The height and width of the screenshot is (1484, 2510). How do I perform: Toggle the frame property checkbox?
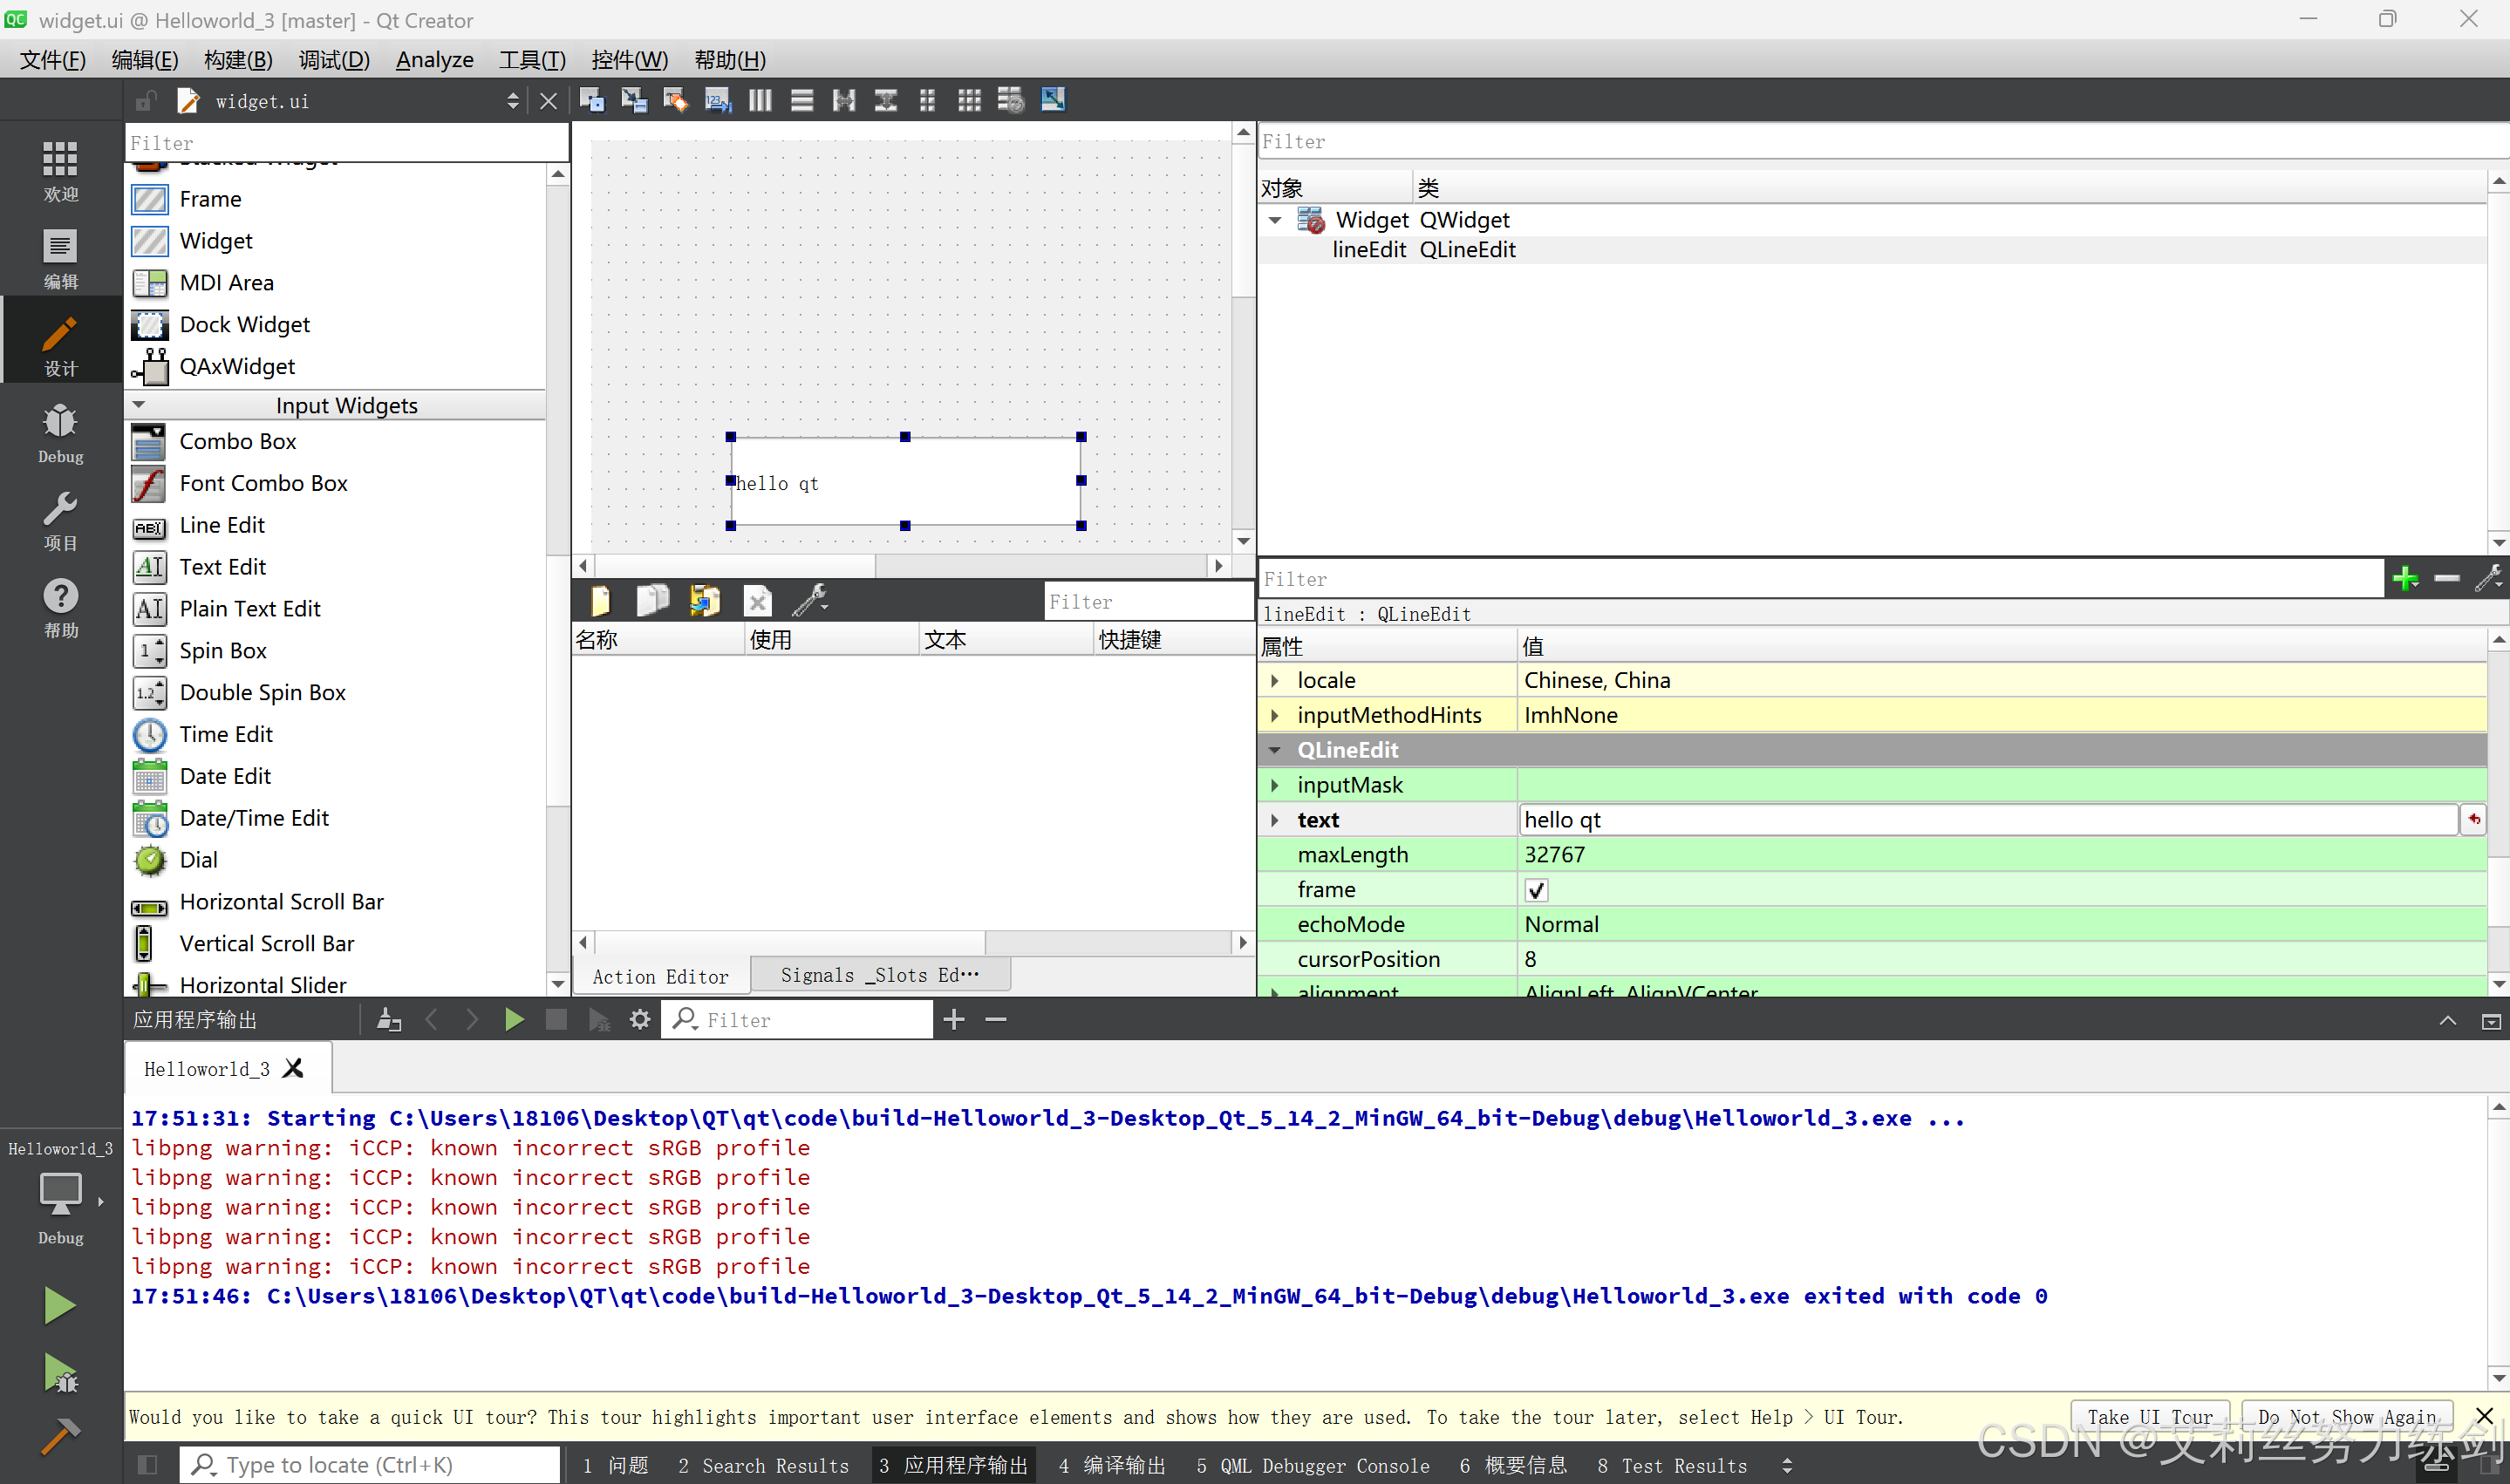(1536, 890)
